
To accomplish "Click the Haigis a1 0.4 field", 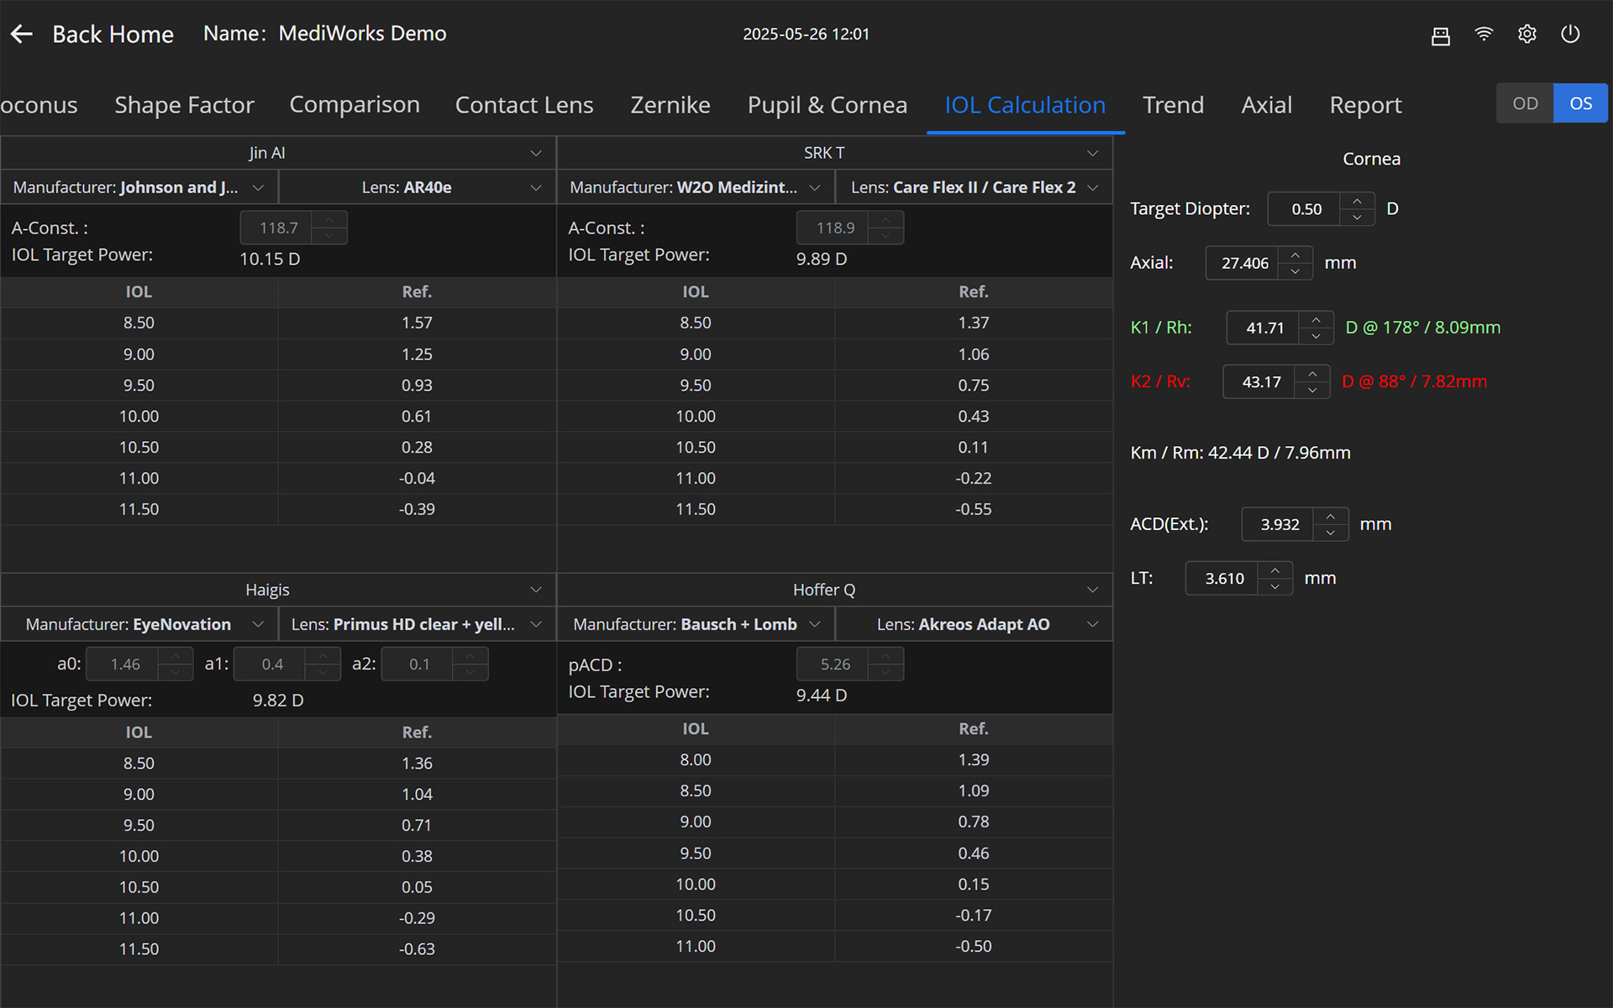I will pos(271,664).
